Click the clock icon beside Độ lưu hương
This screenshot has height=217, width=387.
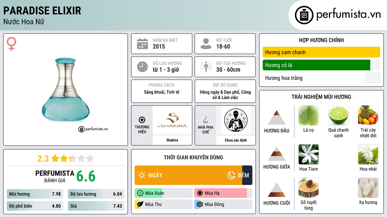[142, 67]
